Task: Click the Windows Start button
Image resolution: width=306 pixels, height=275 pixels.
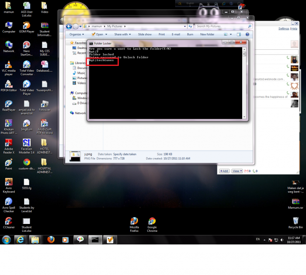Action: coord(7,240)
